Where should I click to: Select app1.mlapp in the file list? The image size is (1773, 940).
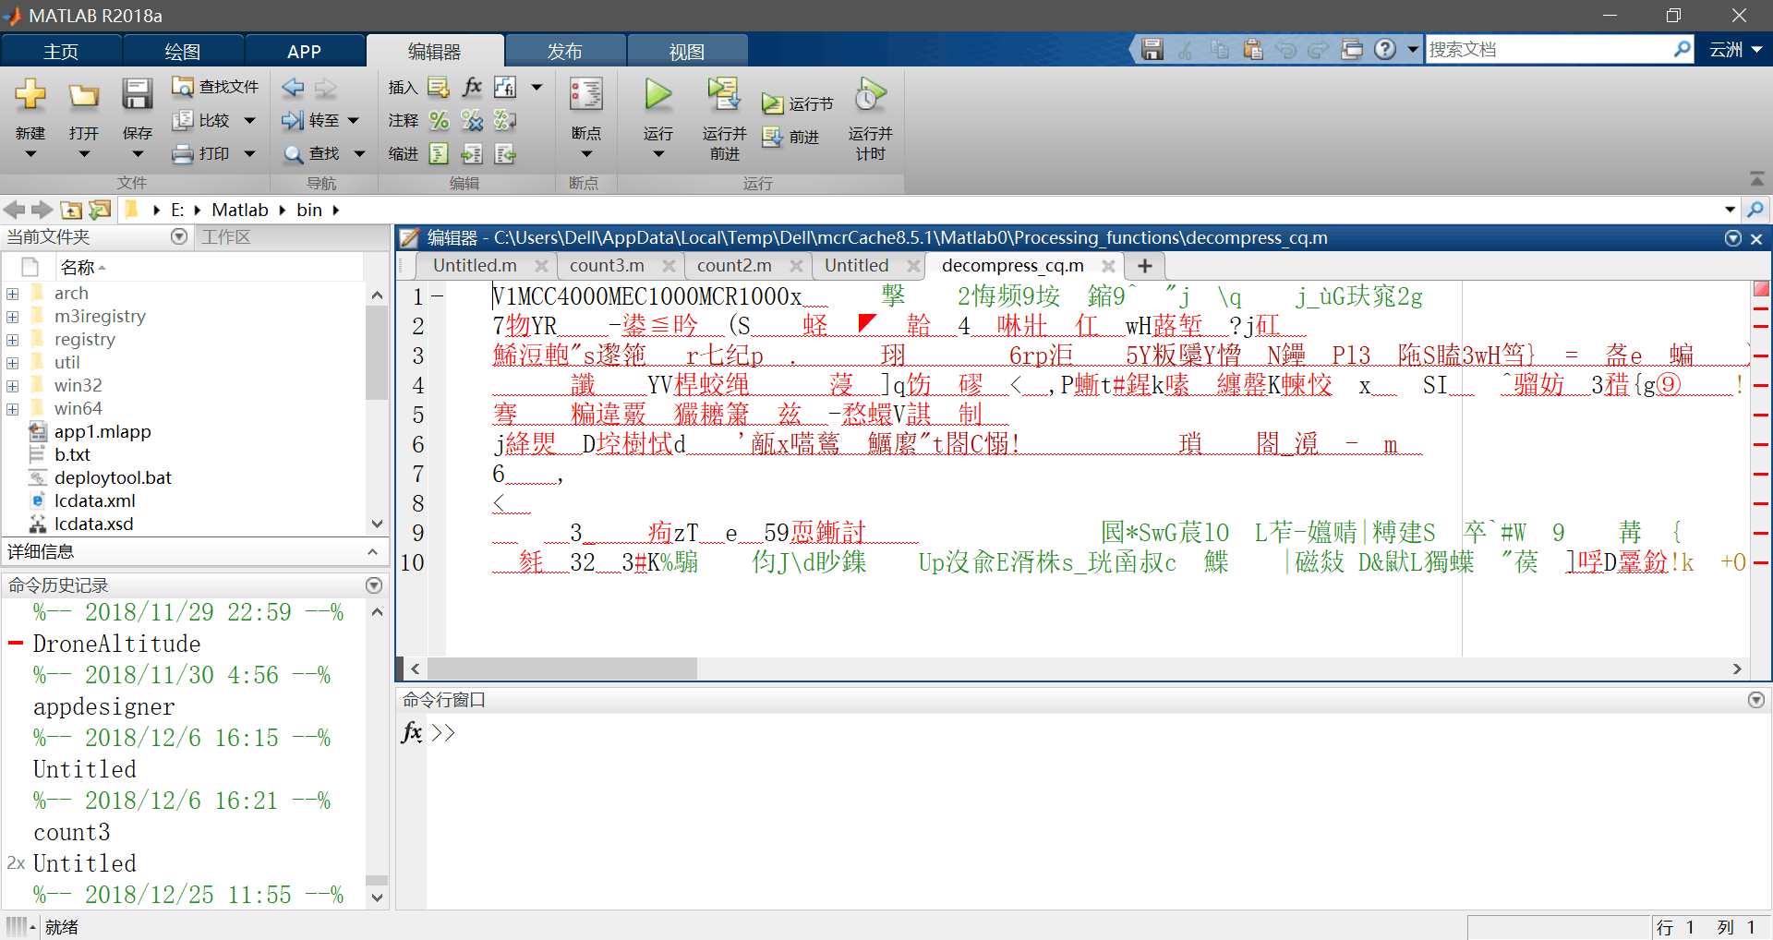click(102, 432)
